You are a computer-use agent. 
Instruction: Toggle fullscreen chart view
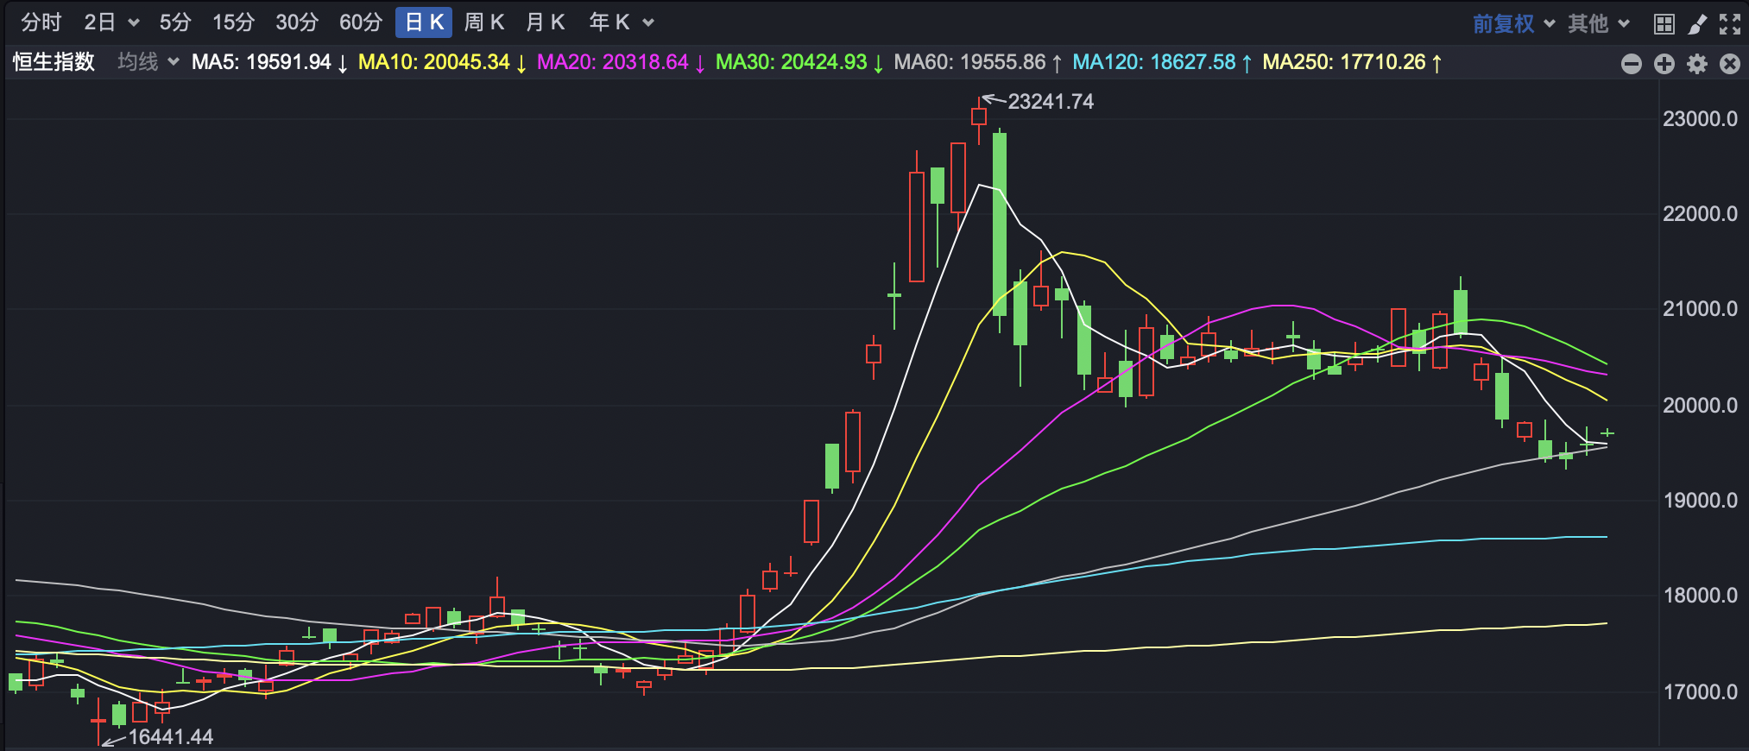click(1730, 24)
